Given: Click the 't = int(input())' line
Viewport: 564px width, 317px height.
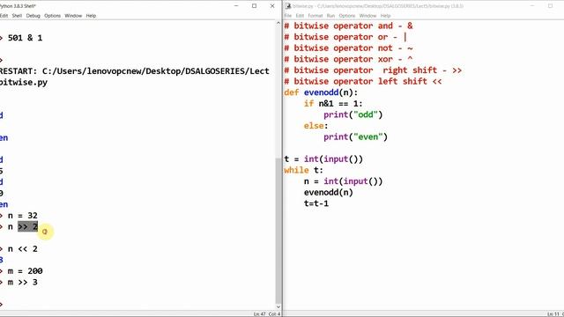Looking at the screenshot, I should click(x=323, y=159).
